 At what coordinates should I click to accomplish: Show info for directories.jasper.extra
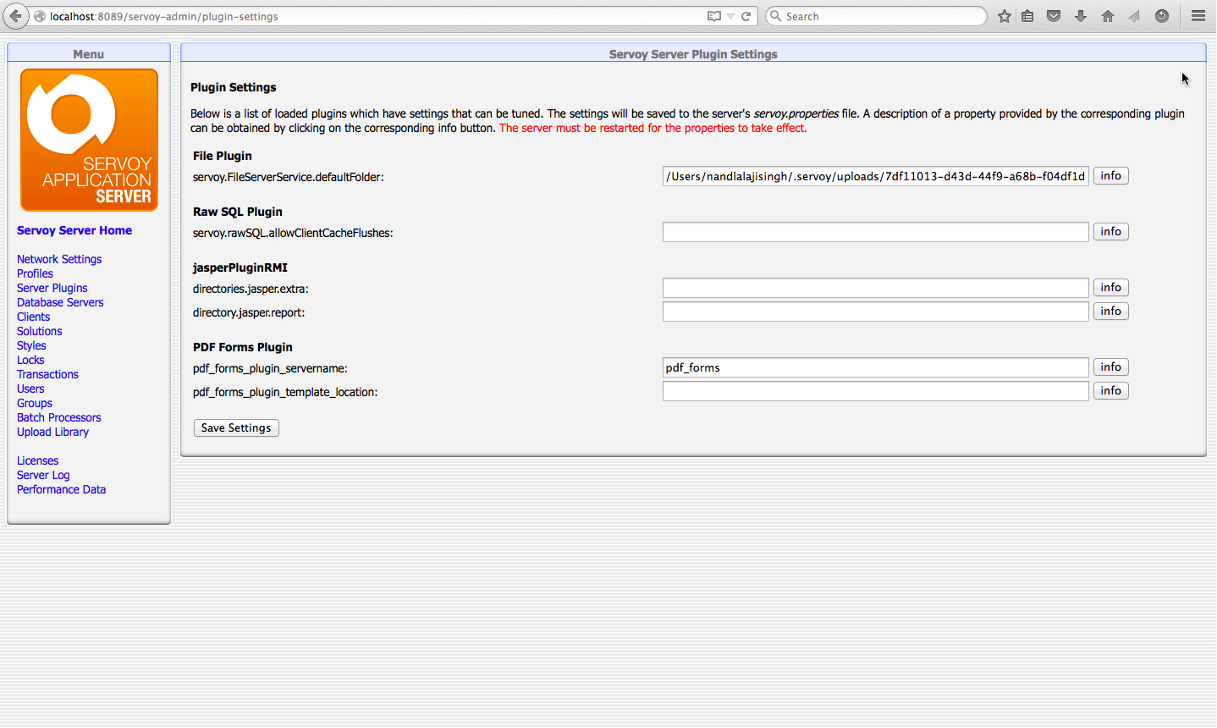tap(1111, 288)
